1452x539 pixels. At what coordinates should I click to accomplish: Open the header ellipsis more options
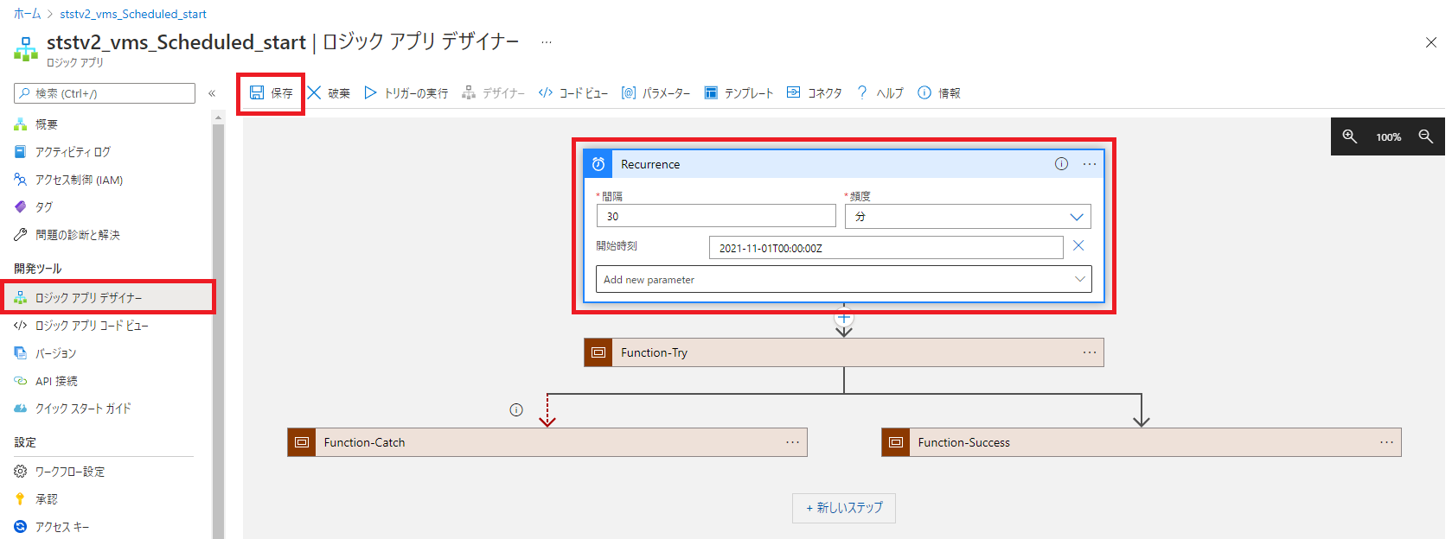coord(547,41)
